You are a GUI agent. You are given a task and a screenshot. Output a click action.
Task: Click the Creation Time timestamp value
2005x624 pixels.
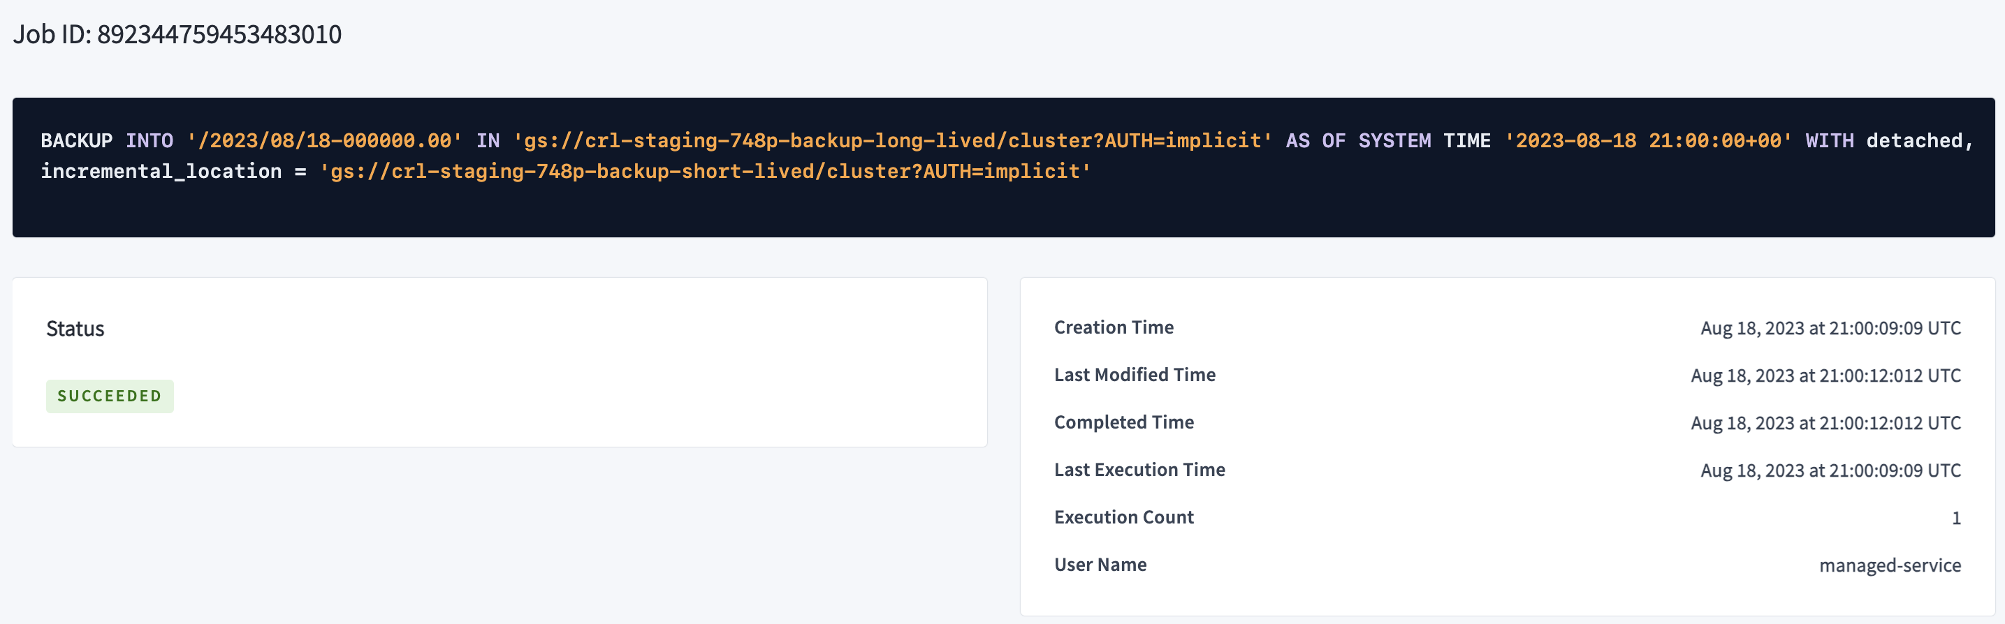pyautogui.click(x=1830, y=328)
